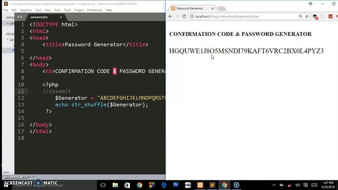Switch to active Chrome window on taskbar
Viewport: 338px width, 190px height.
coord(224,185)
